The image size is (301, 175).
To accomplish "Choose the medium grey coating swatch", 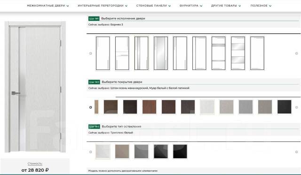I will [x=246, y=107].
